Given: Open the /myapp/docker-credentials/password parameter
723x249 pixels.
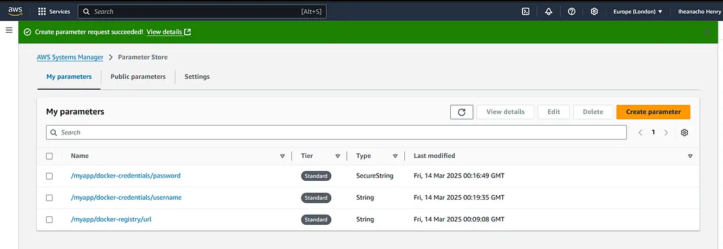Looking at the screenshot, I should tap(126, 176).
